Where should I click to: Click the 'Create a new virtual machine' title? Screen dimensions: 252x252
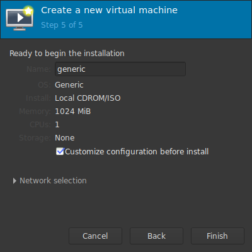tap(109, 10)
